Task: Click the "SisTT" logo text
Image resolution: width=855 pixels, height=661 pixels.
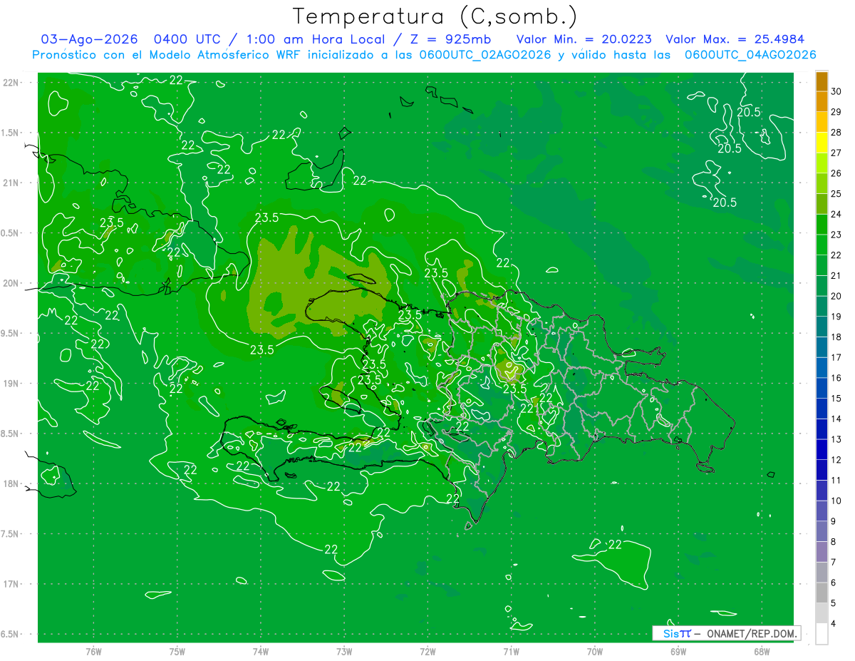Action: coord(676,633)
